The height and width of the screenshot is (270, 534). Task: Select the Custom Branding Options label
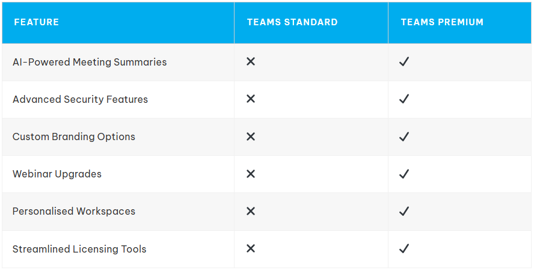point(74,137)
